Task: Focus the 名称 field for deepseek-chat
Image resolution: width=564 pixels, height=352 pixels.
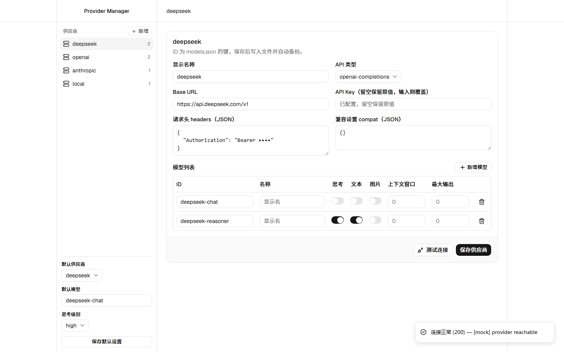Action: pyautogui.click(x=292, y=202)
